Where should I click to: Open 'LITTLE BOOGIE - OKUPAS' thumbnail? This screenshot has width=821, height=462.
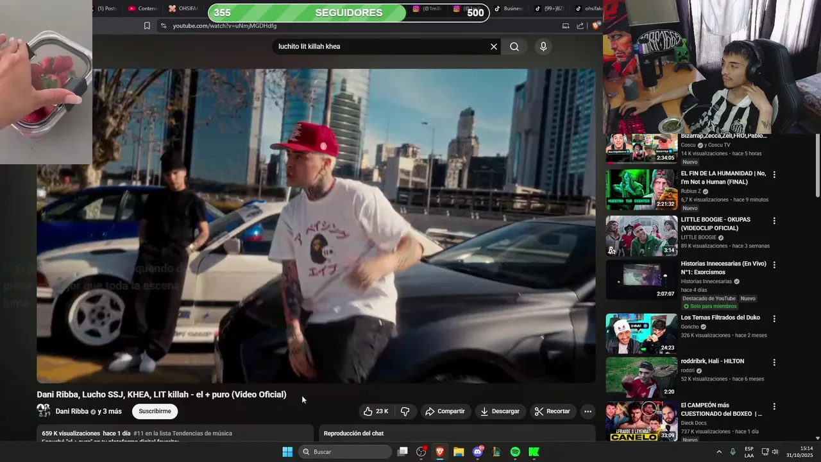641,235
